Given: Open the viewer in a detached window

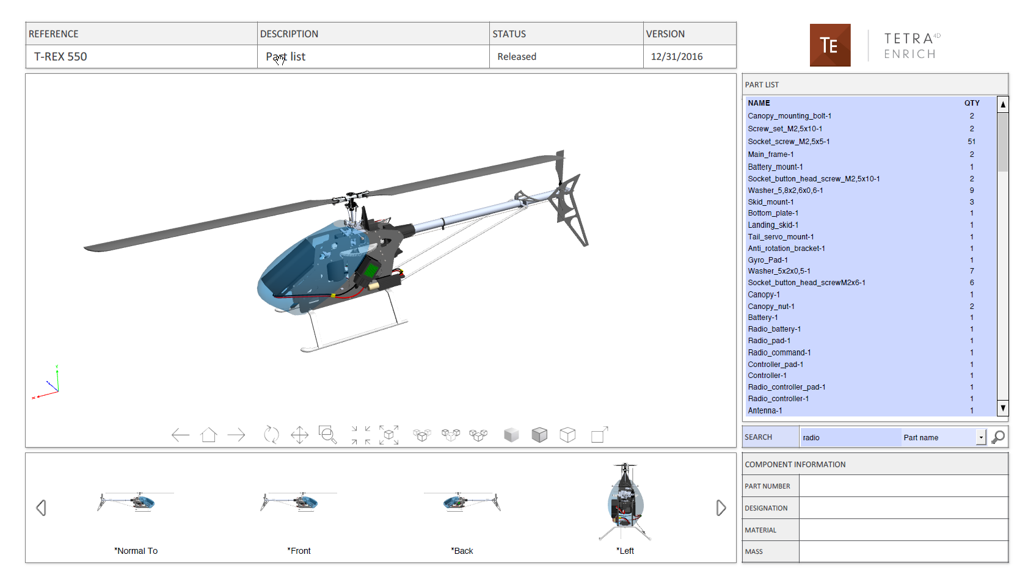Looking at the screenshot, I should point(600,434).
